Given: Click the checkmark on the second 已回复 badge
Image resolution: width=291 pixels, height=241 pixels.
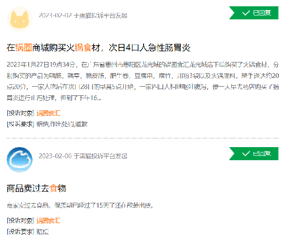Looking at the screenshot, I should pos(245,154).
